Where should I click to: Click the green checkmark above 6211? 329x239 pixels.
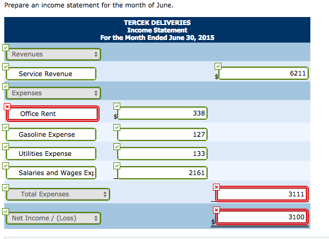(x=218, y=67)
